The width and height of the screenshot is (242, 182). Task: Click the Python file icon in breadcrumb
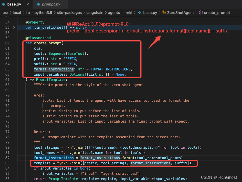pyautogui.click(x=140, y=13)
